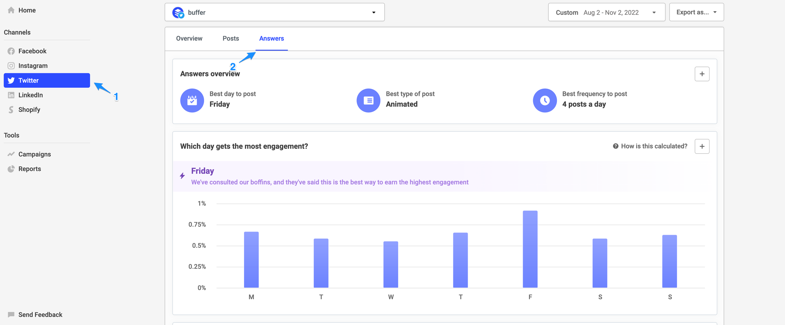
Task: Open the Export as... dropdown
Action: 696,12
